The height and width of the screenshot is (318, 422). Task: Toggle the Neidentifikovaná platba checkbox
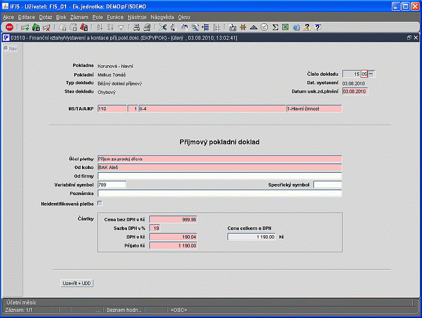coord(100,203)
